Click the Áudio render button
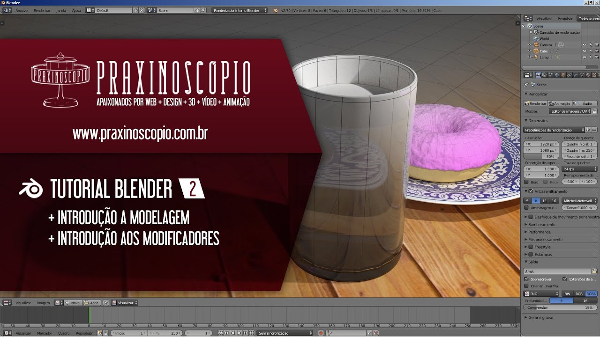Image resolution: width=600 pixels, height=337 pixels. (x=585, y=103)
